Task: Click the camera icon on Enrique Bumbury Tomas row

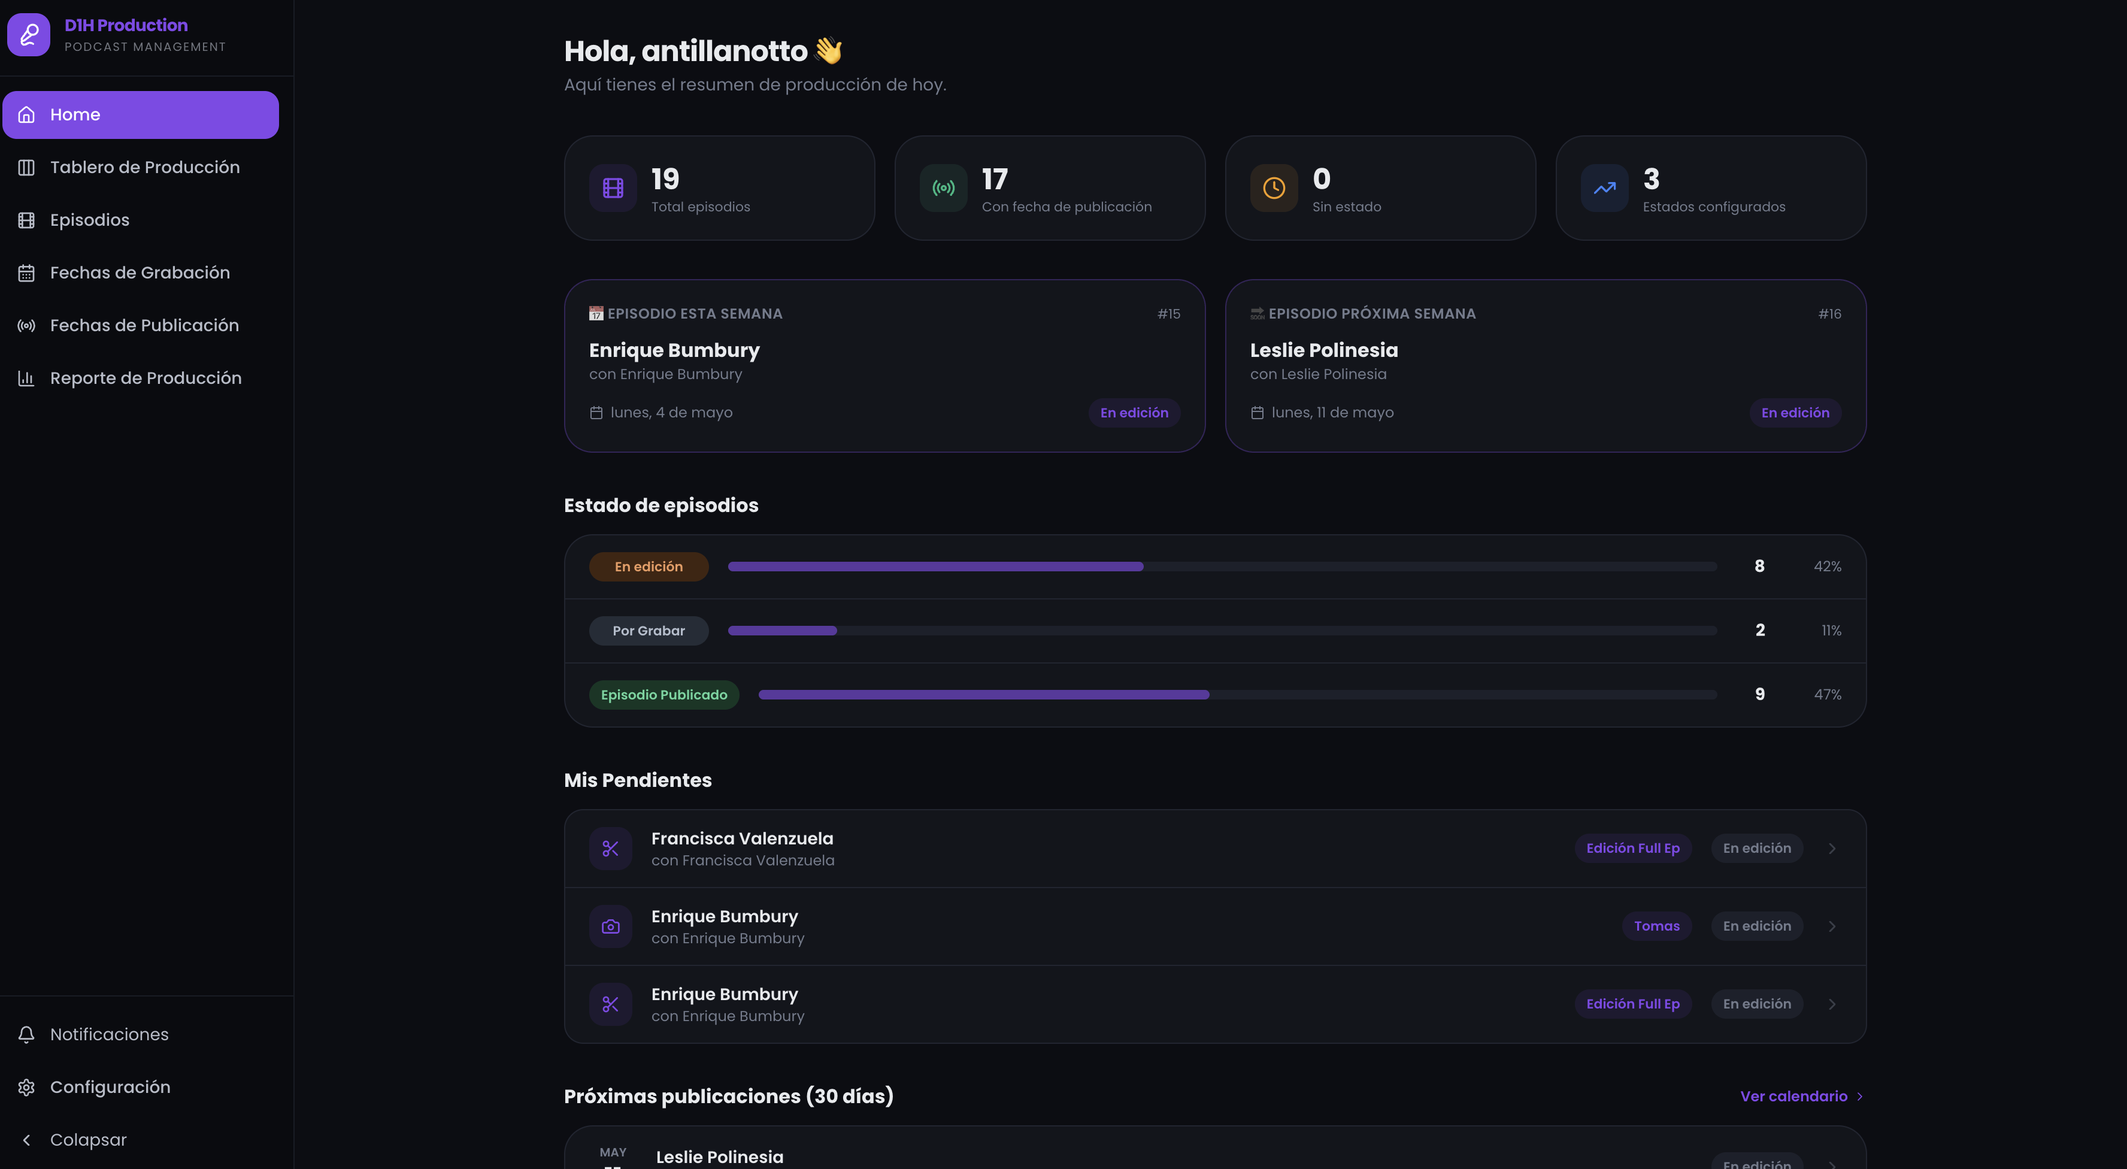Action: pyautogui.click(x=611, y=927)
